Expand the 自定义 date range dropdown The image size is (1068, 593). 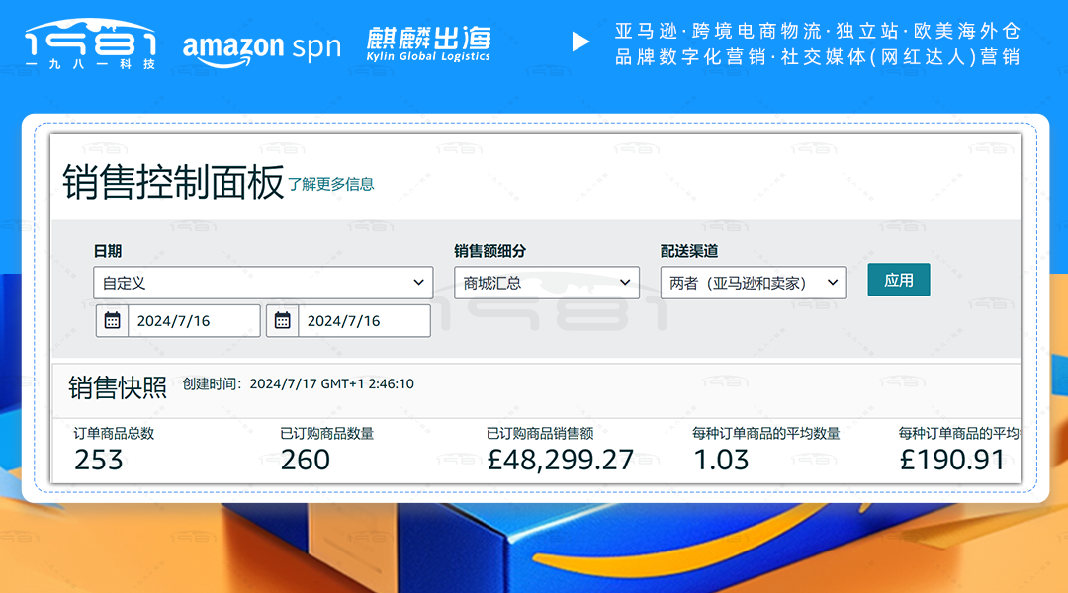click(263, 283)
